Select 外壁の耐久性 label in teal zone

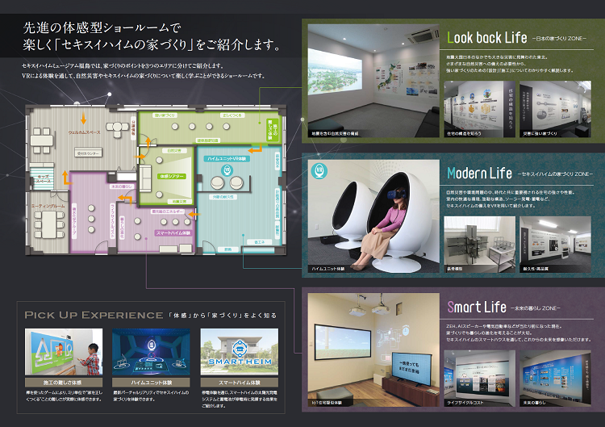[223, 197]
